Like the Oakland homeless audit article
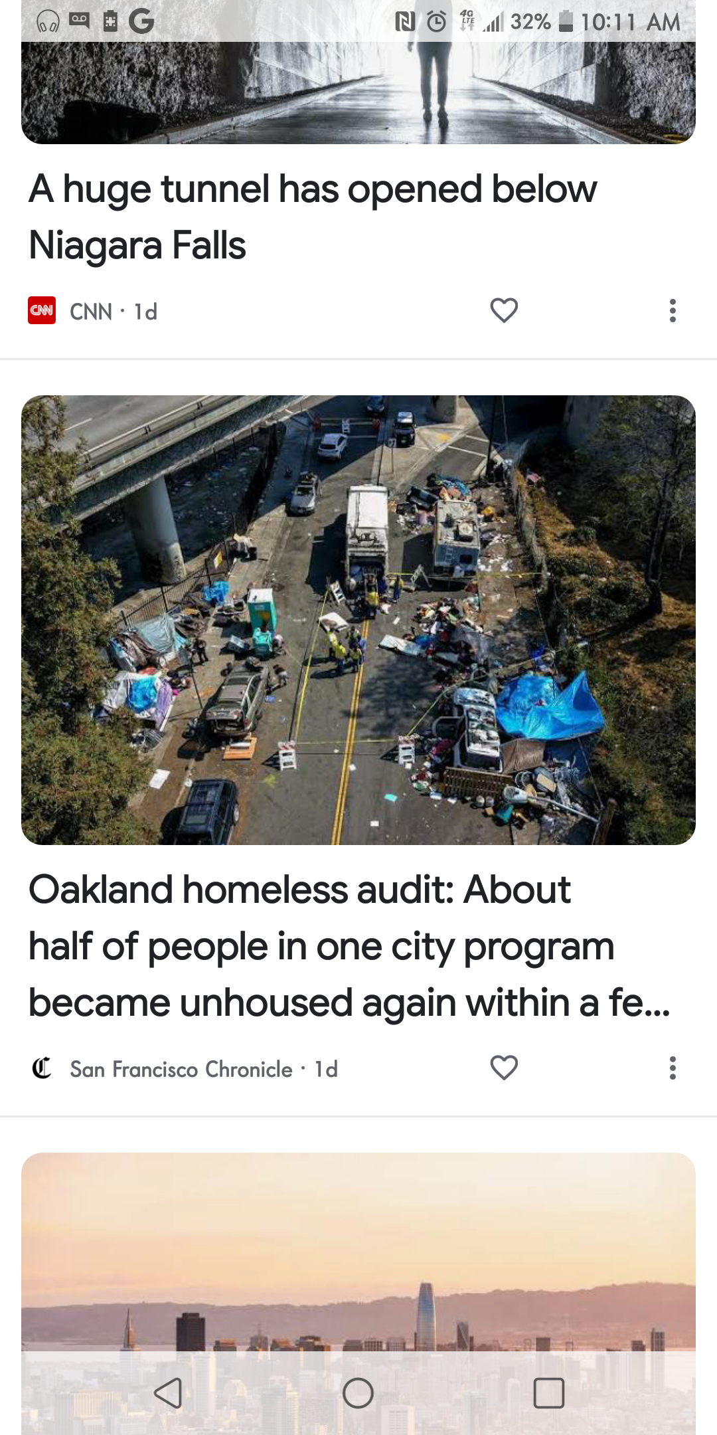 point(504,1068)
